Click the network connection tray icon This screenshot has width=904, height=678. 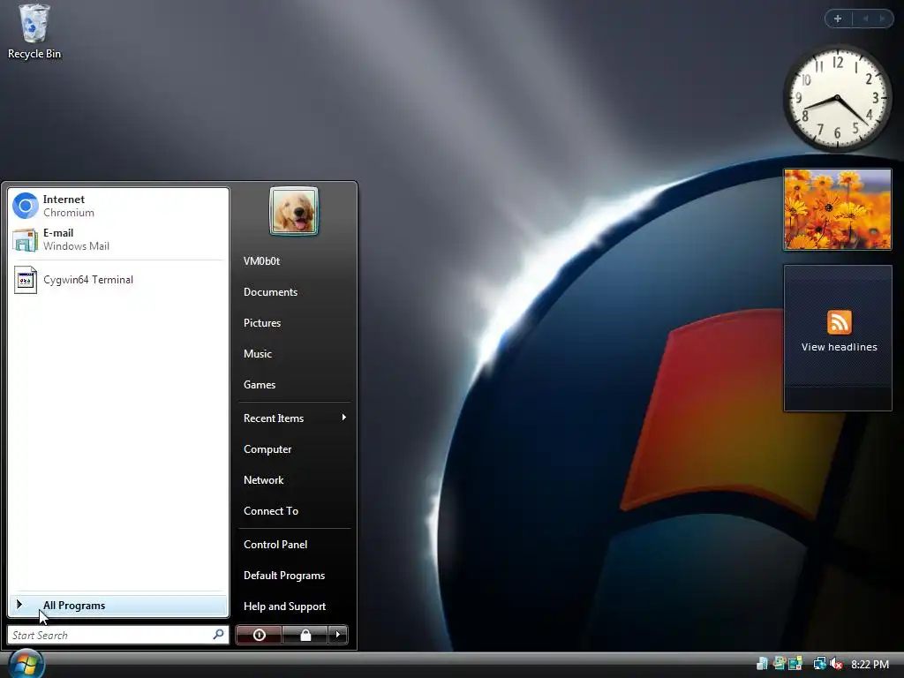click(819, 664)
